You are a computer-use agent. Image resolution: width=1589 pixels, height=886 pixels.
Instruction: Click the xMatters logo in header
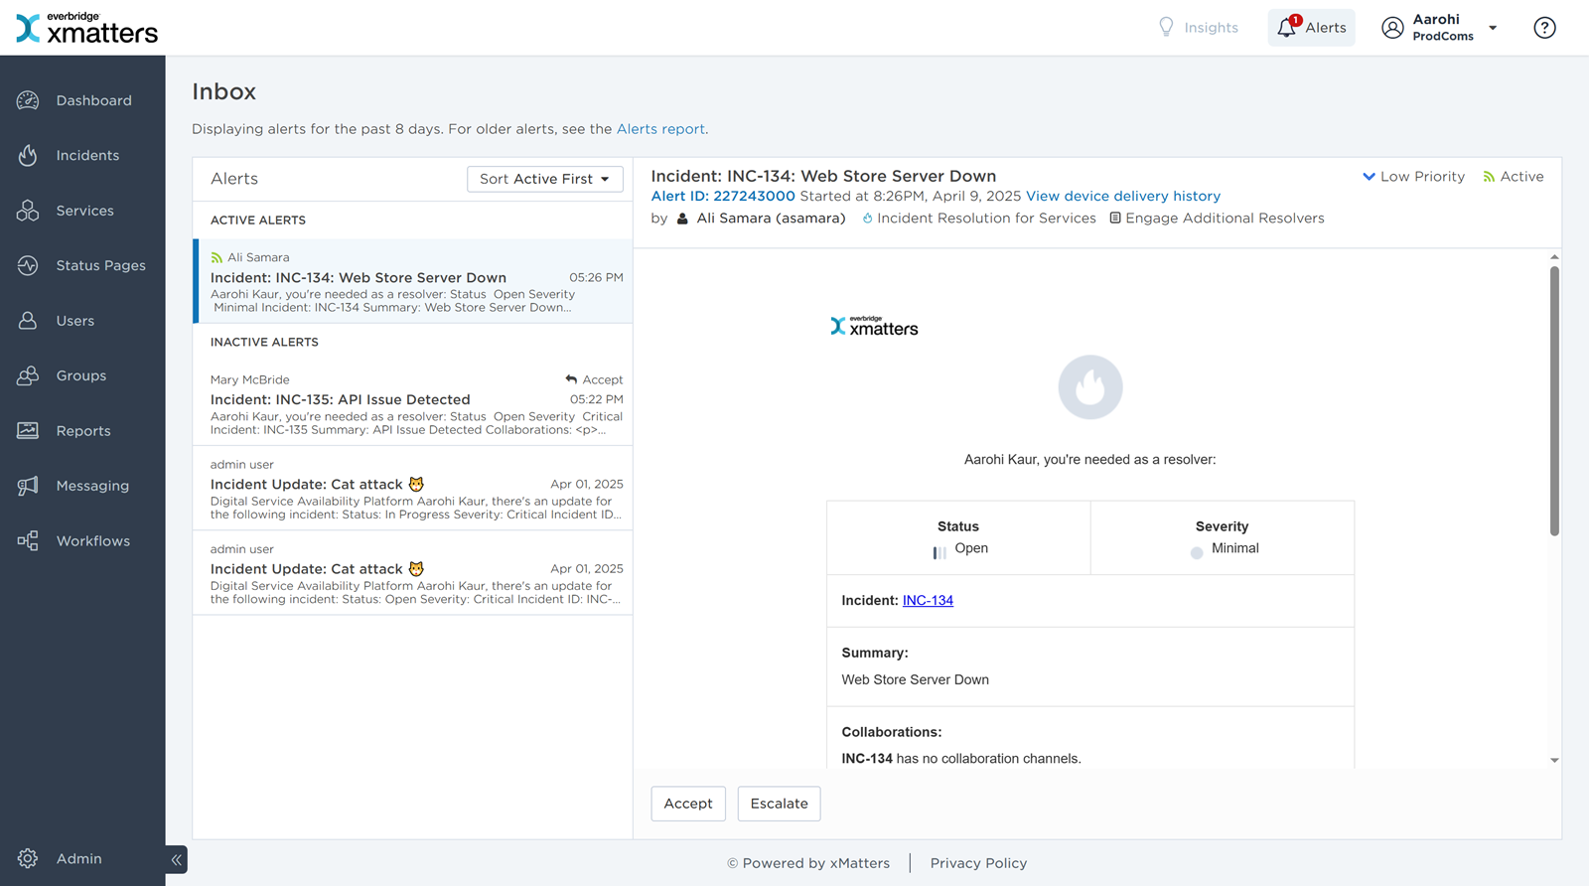coord(87,28)
